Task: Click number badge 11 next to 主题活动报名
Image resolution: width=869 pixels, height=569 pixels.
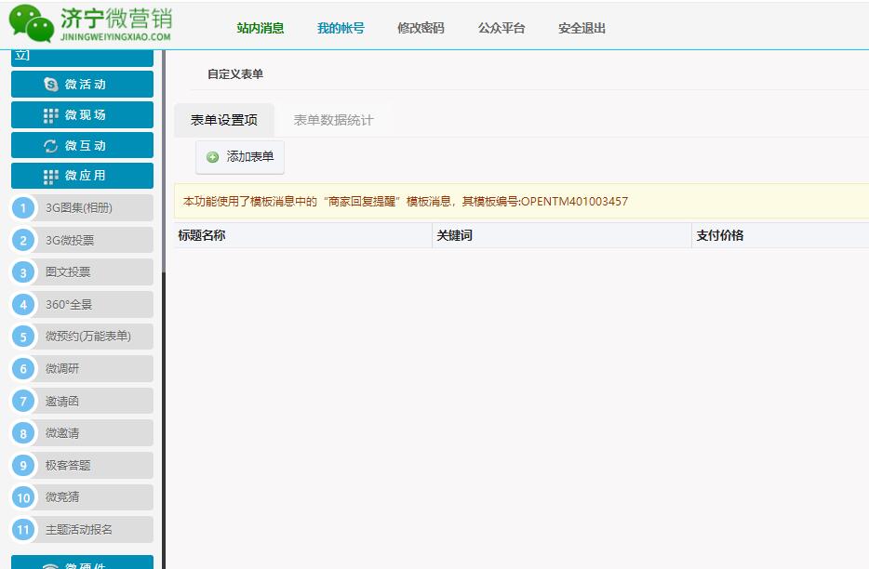Action: point(23,530)
